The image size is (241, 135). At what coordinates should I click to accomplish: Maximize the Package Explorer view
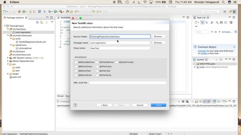click(x=52, y=18)
